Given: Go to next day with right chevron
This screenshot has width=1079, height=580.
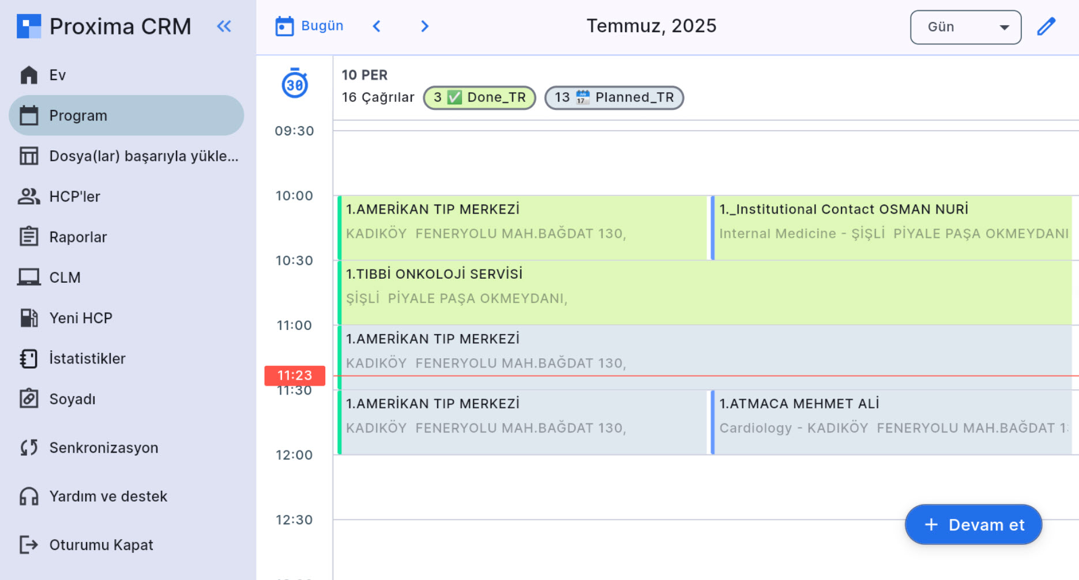Looking at the screenshot, I should click(x=424, y=26).
